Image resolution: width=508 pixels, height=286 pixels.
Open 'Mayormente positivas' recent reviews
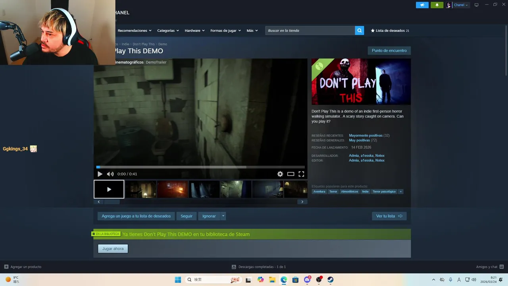tap(366, 135)
